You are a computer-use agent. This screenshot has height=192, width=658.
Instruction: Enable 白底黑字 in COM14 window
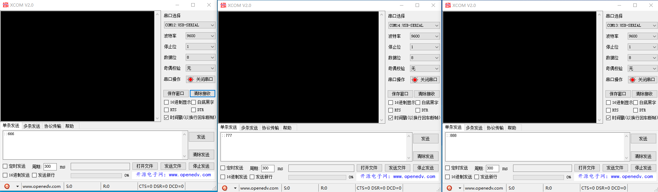click(x=418, y=102)
